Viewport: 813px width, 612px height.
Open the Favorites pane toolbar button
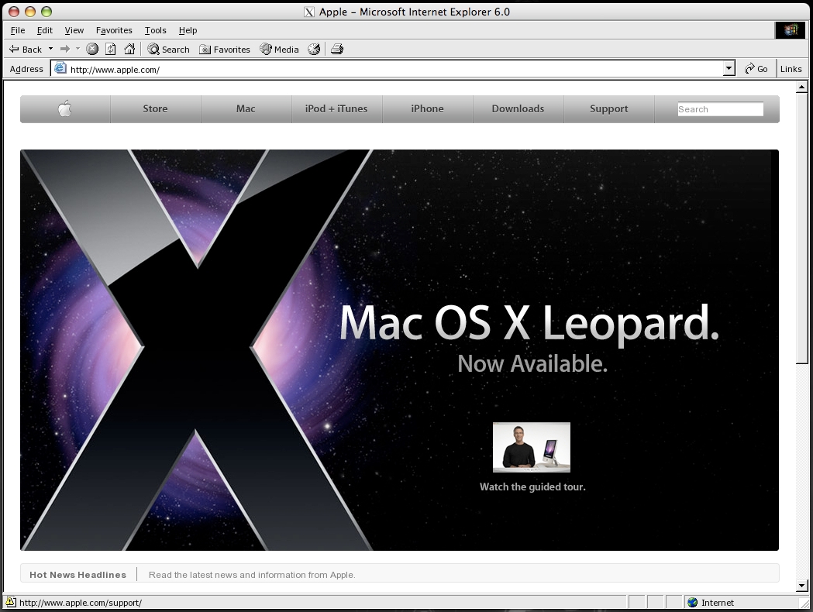point(225,50)
